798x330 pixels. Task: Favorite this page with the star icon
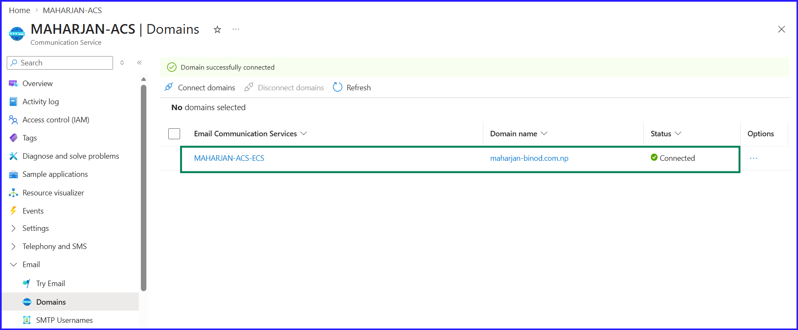pyautogui.click(x=217, y=30)
